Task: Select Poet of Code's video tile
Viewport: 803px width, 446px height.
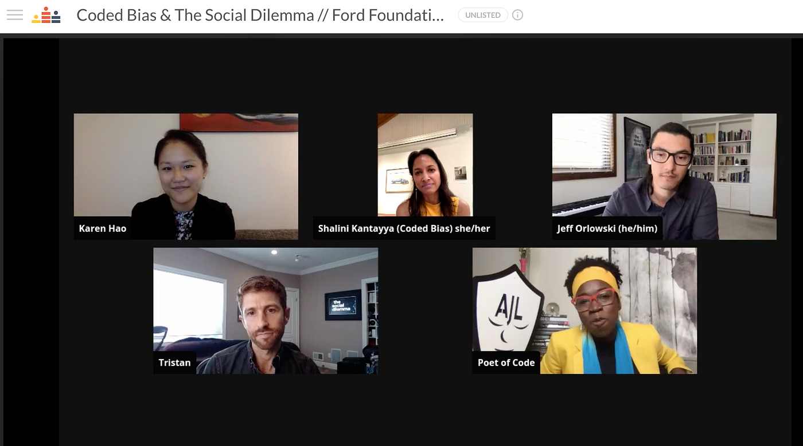Action: click(x=584, y=311)
